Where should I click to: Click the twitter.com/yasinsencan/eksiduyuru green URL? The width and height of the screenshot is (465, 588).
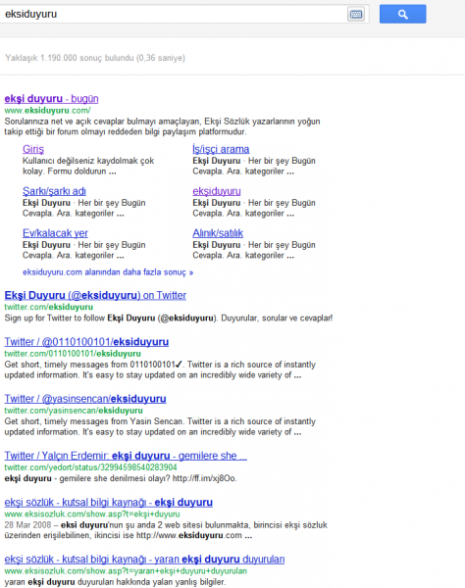pyautogui.click(x=74, y=411)
